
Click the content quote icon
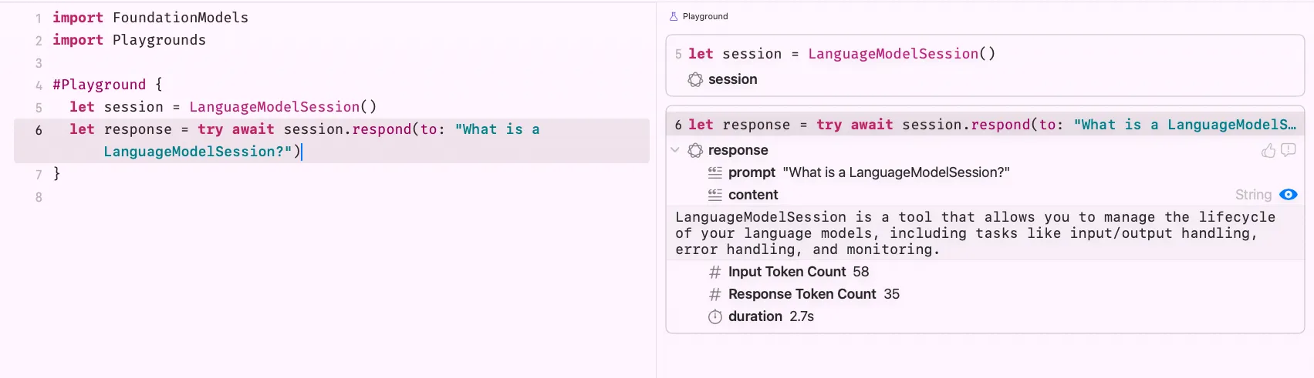point(715,195)
